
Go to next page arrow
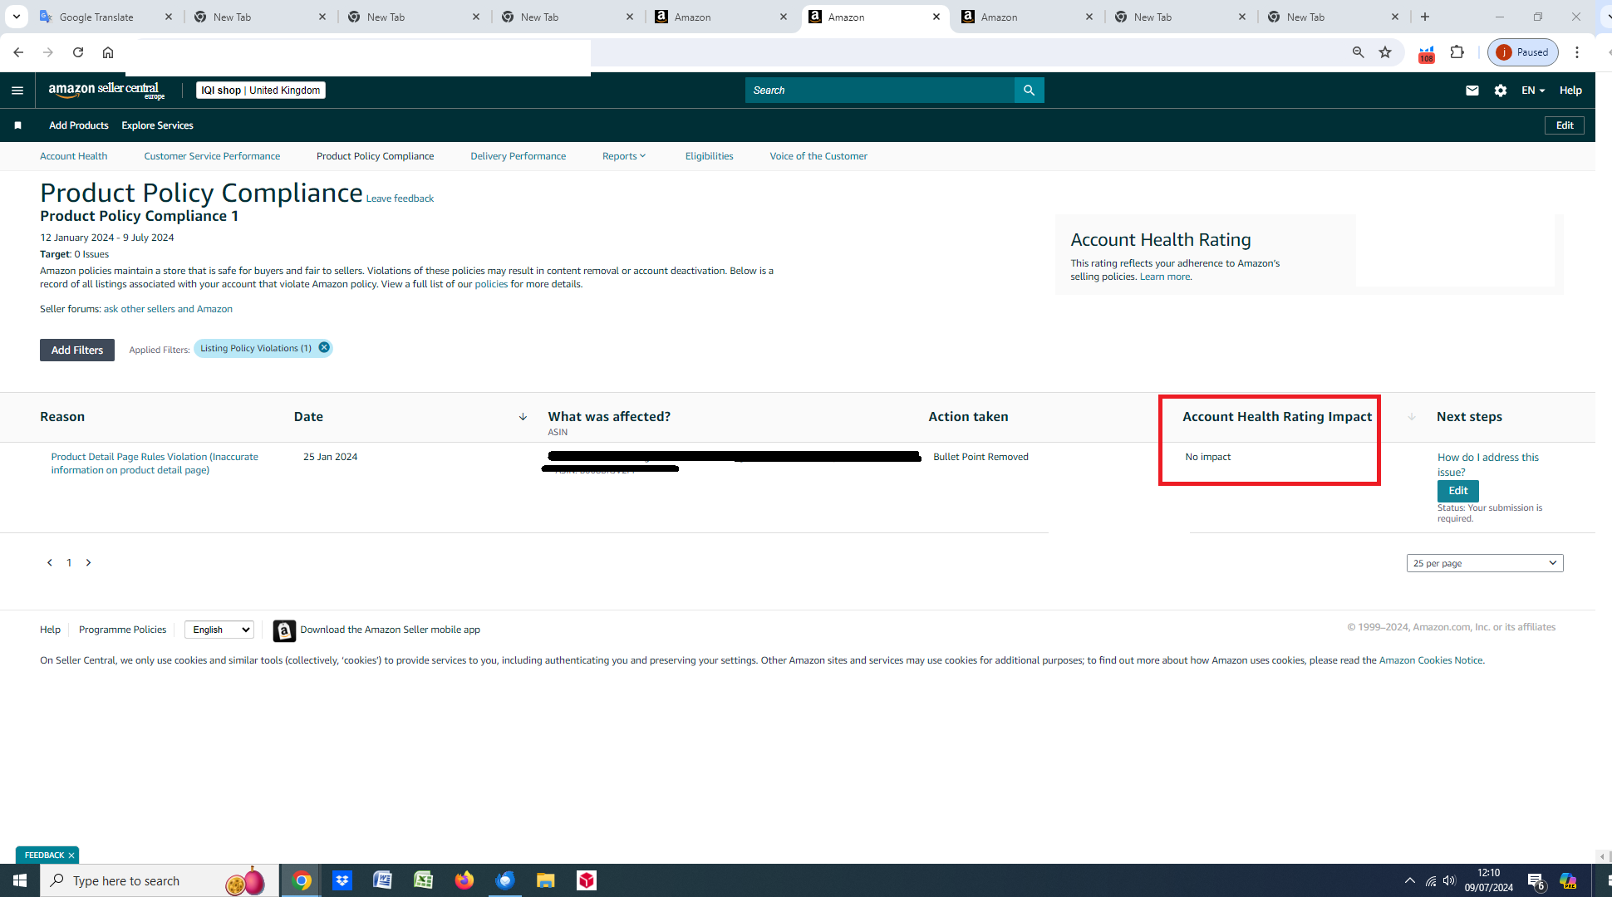[88, 563]
